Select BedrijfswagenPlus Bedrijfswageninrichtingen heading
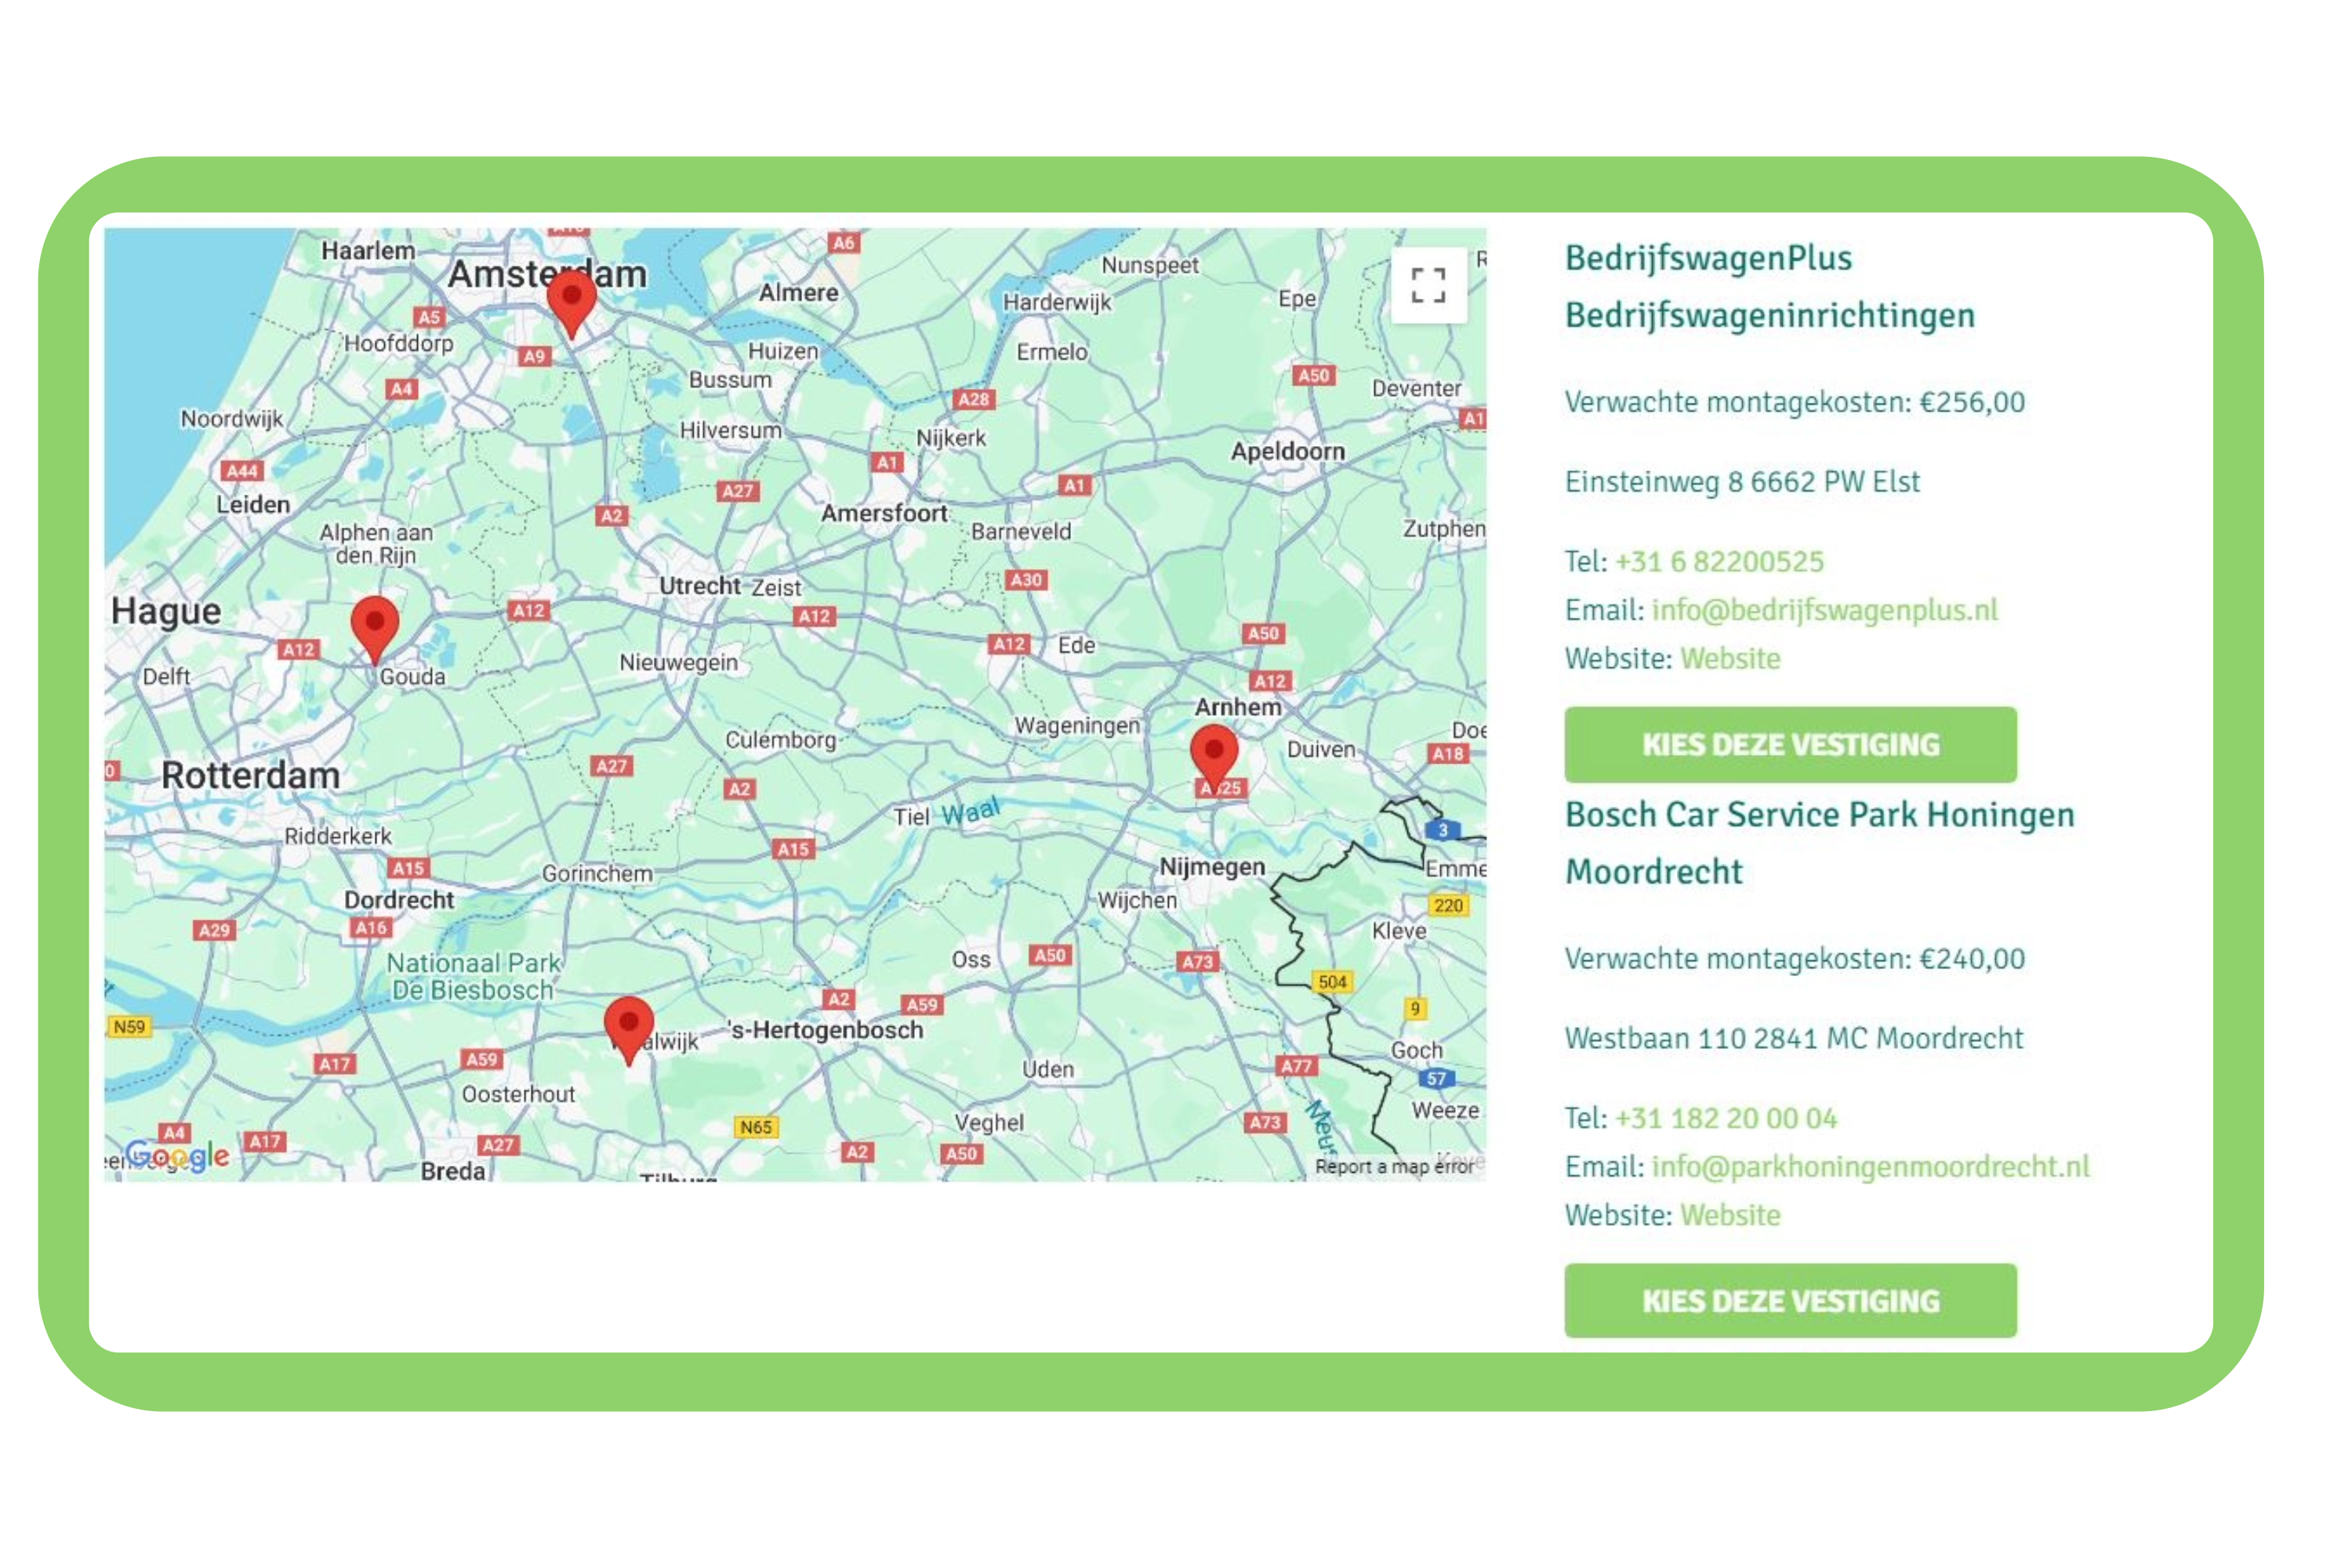 point(1770,286)
